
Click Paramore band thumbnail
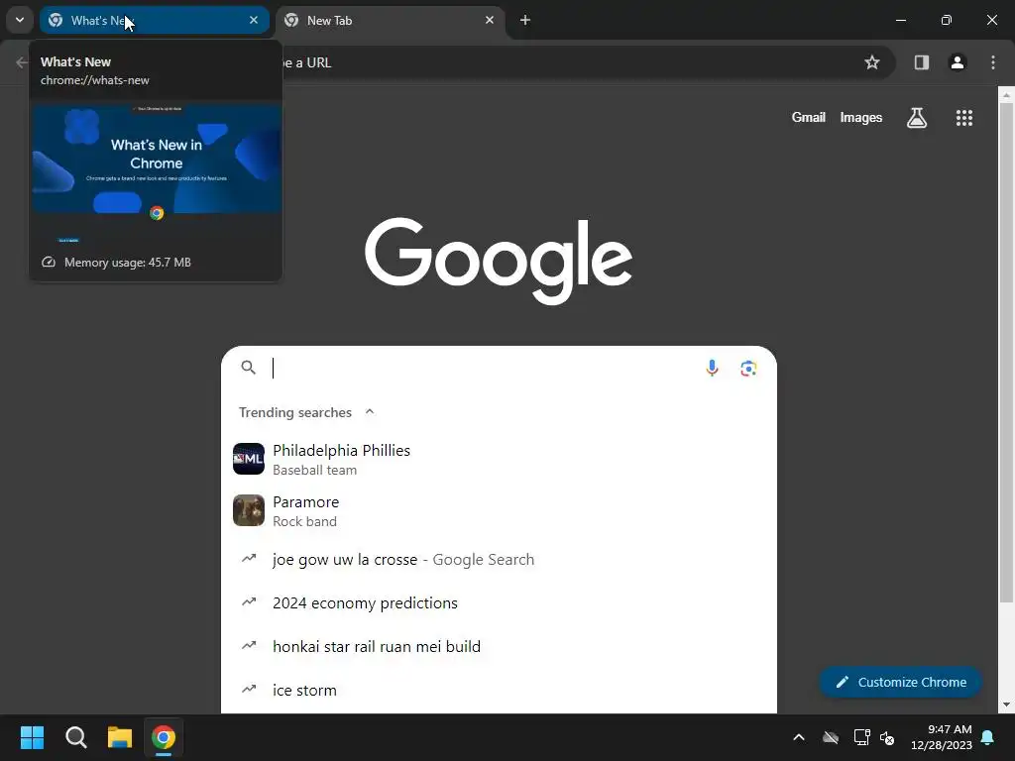click(x=249, y=510)
